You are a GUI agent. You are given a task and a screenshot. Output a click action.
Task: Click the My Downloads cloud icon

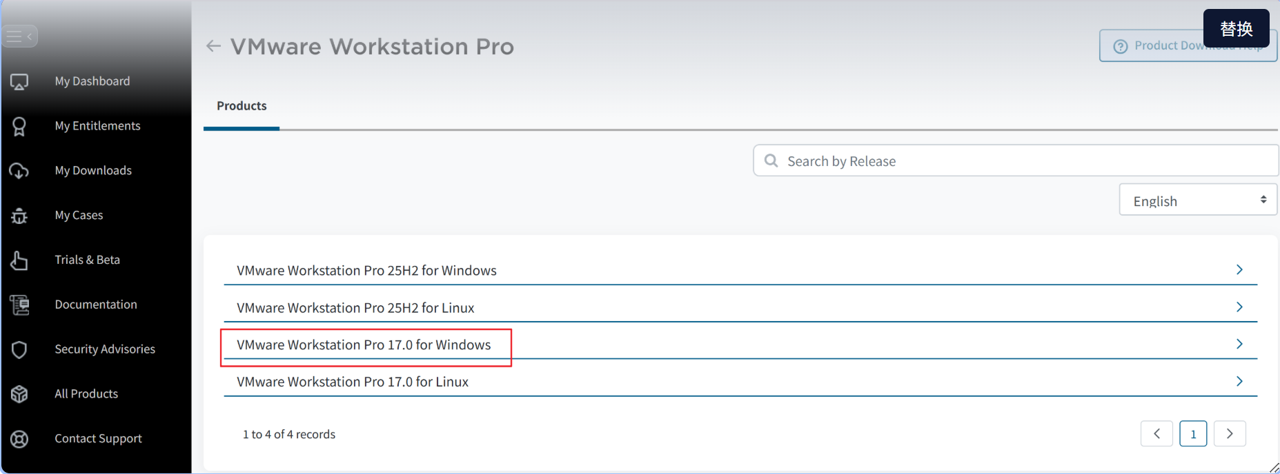point(19,171)
